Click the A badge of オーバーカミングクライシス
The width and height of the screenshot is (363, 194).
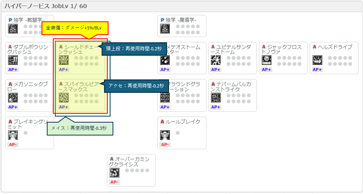click(x=112, y=159)
